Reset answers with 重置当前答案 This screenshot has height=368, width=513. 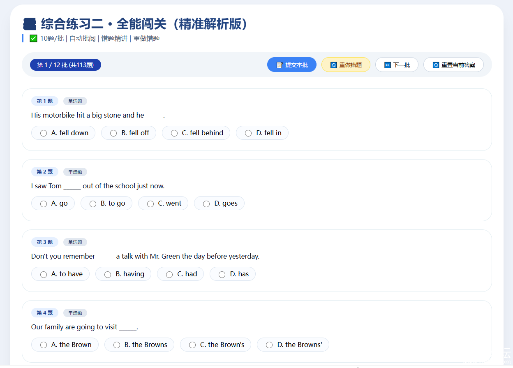click(453, 65)
